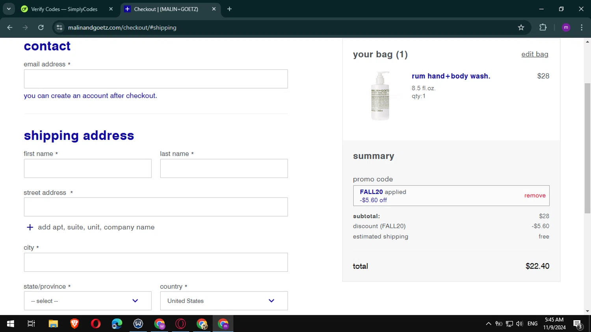Viewport: 591px width, 332px height.
Task: Open the Windows Start menu
Action: coord(11,324)
